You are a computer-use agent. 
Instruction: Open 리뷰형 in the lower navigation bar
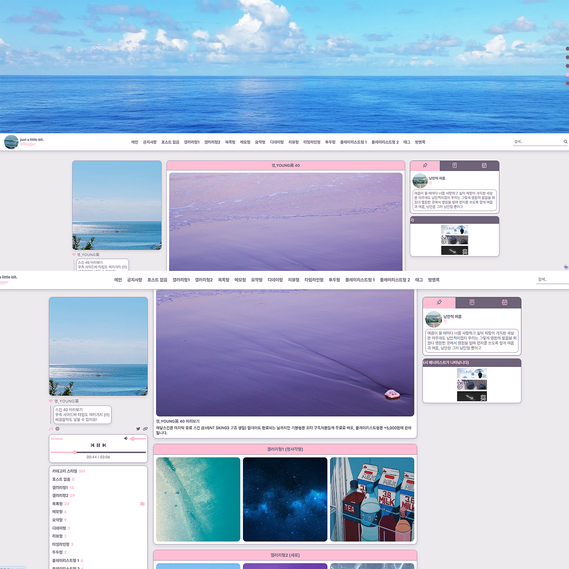coord(294,280)
